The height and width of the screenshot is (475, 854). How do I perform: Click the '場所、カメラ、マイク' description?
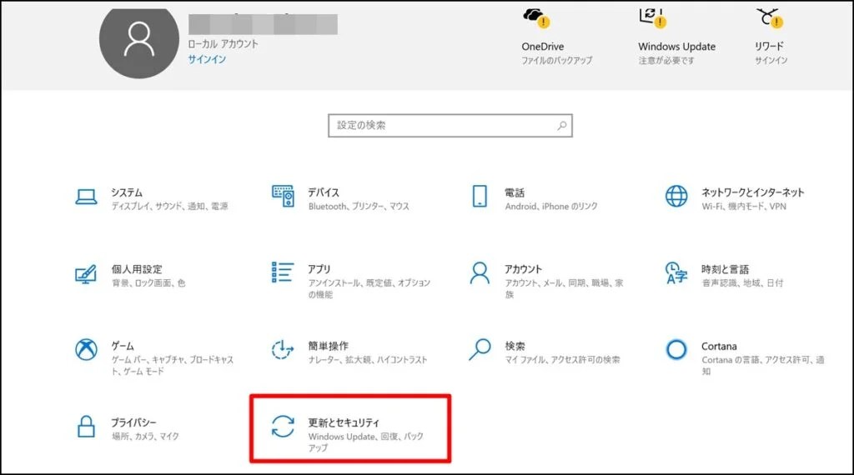[145, 437]
